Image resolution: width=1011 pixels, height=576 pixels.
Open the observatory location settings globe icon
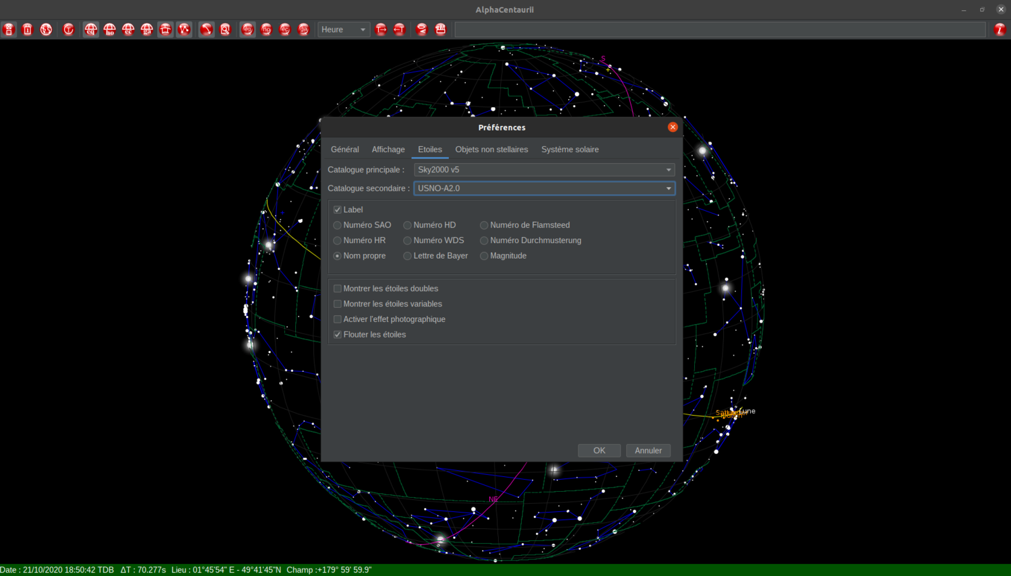point(46,29)
